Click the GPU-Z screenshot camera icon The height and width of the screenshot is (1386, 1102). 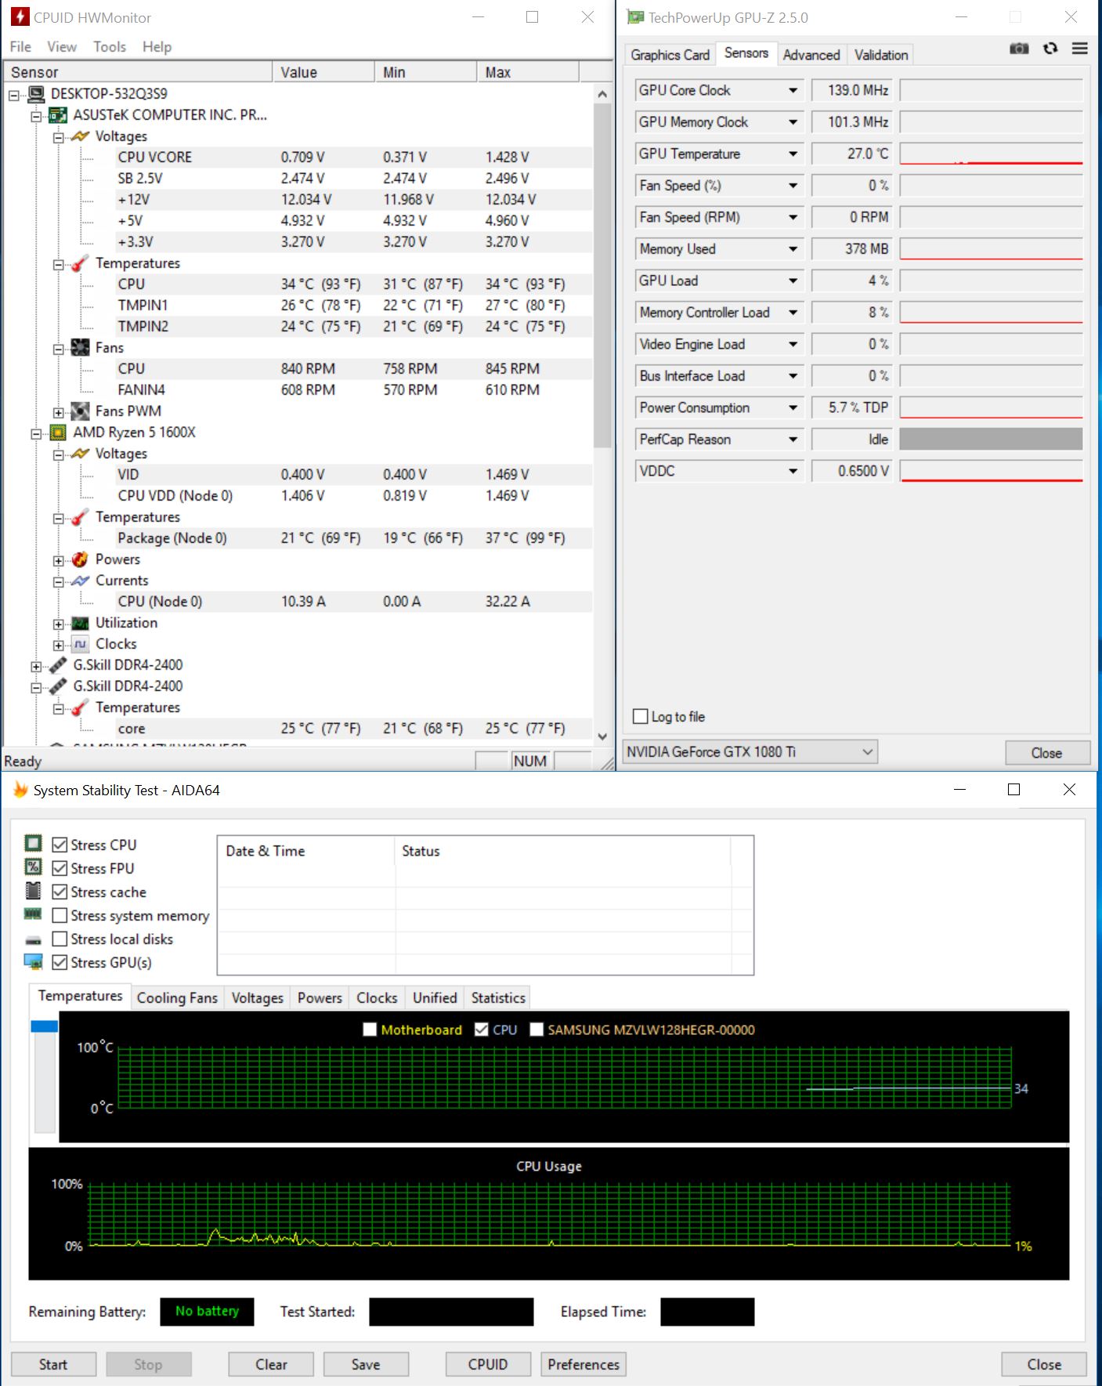[x=1018, y=49]
